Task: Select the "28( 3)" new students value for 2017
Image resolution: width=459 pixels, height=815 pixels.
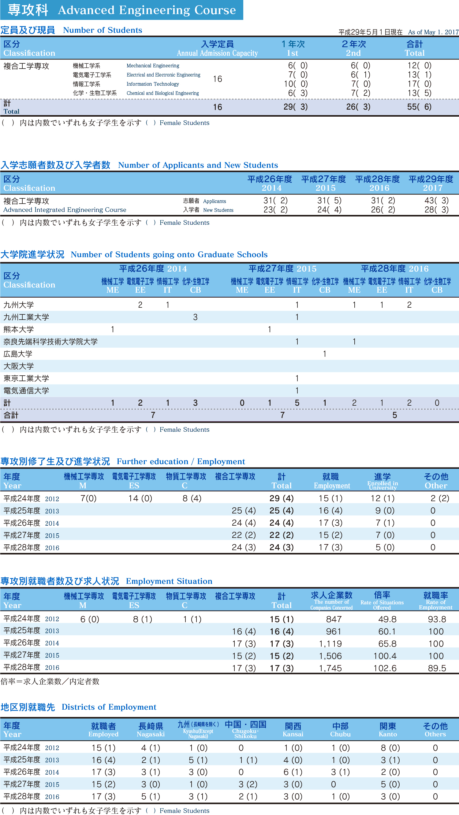Action: [437, 210]
